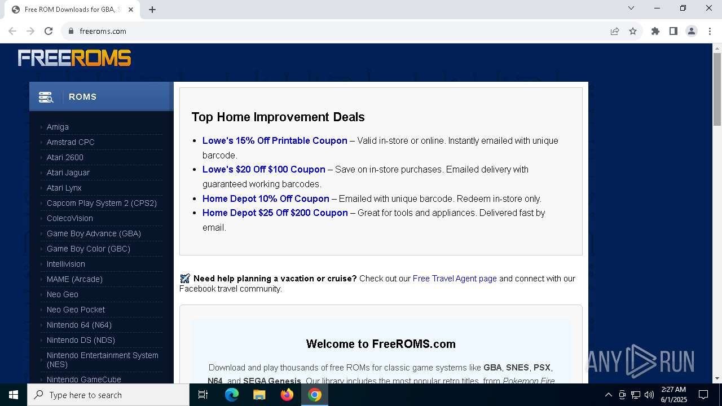Open the Intellivision category
This screenshot has width=722, height=406.
66,264
